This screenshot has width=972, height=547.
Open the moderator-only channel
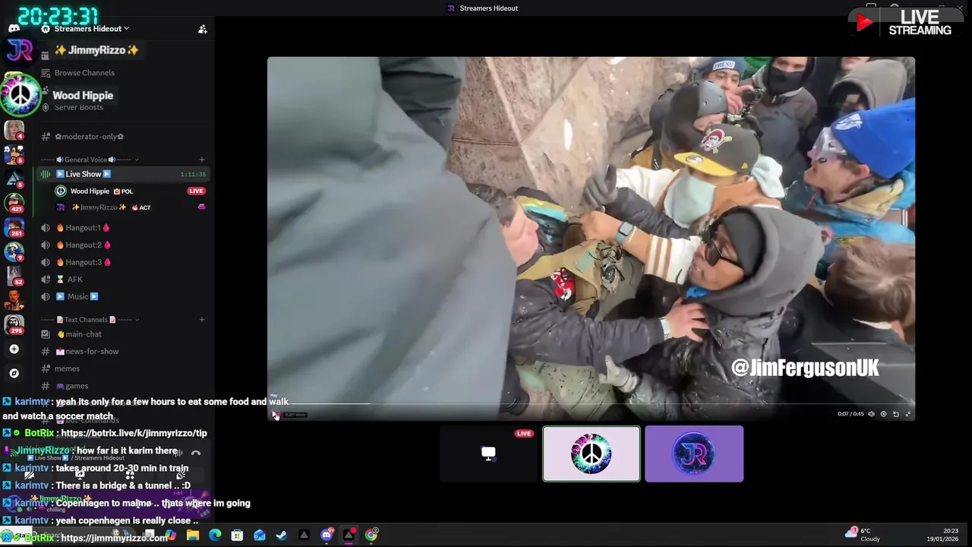(89, 137)
